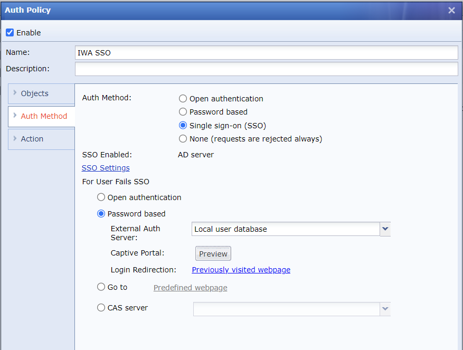This screenshot has width=463, height=350.
Task: Select the CAS server radio option
Action: click(x=101, y=308)
